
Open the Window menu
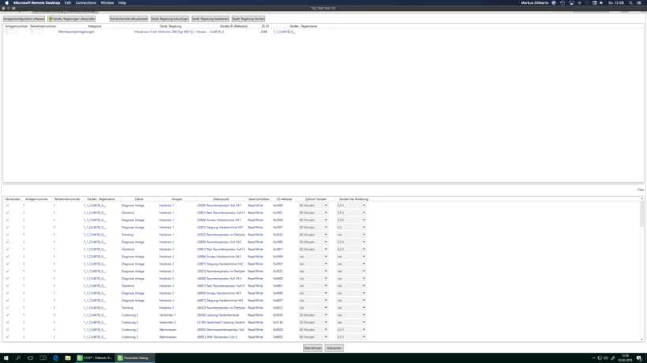point(107,3)
